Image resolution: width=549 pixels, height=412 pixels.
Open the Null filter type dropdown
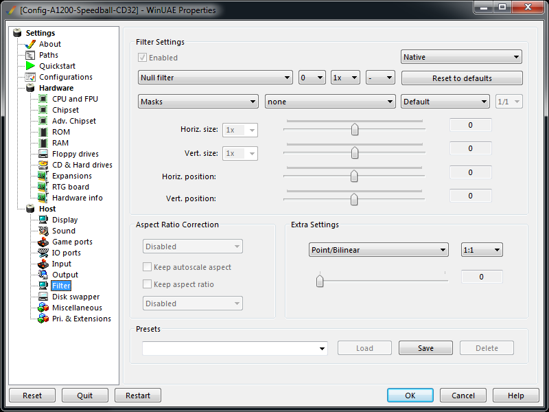215,78
